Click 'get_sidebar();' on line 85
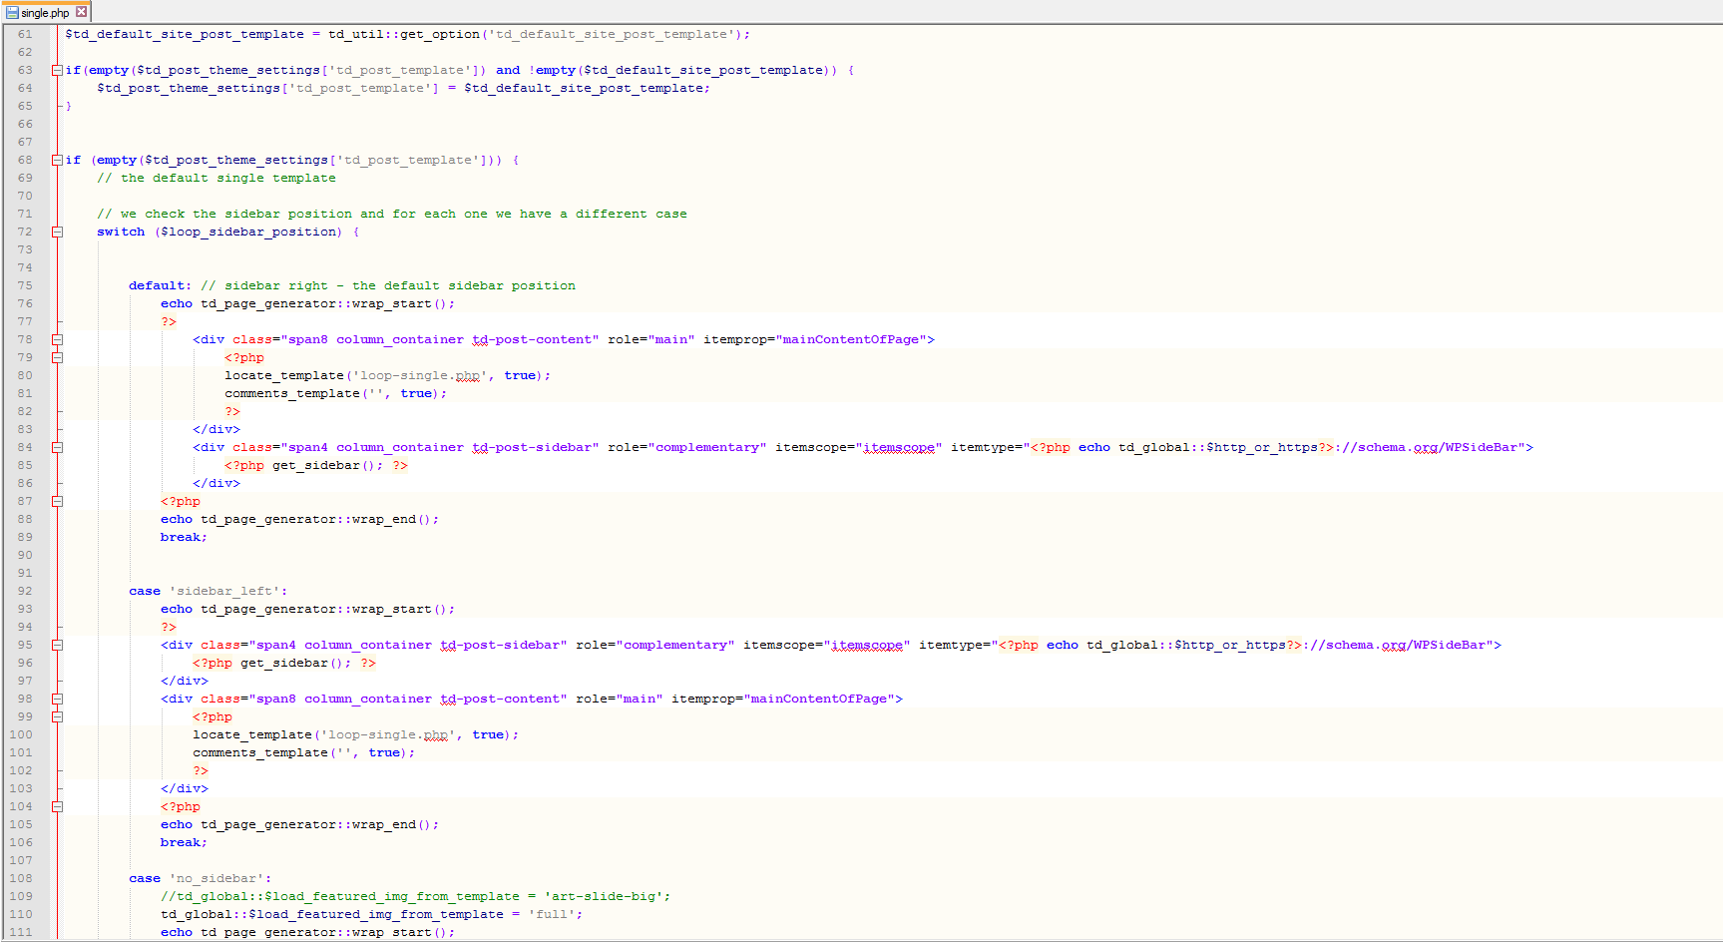Viewport: 1723px width, 942px height. pyautogui.click(x=328, y=465)
